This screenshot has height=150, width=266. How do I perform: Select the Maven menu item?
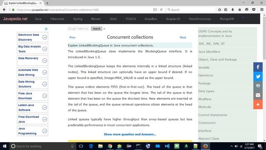(x=96, y=19)
